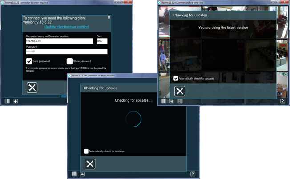Close the Checking for updates dialog in middle window
This screenshot has width=290, height=179.
click(x=90, y=164)
